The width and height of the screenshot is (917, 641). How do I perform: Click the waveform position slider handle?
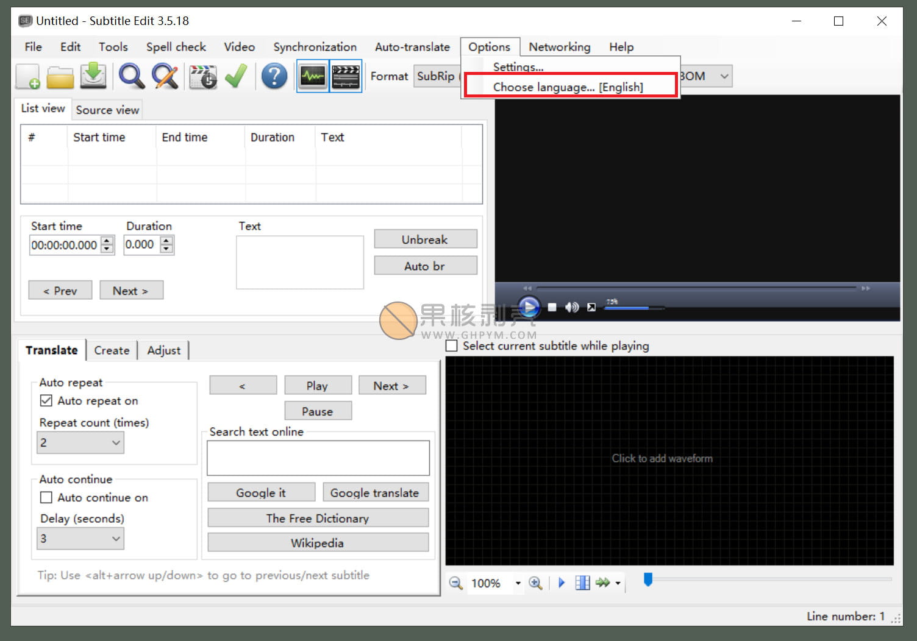tap(648, 580)
